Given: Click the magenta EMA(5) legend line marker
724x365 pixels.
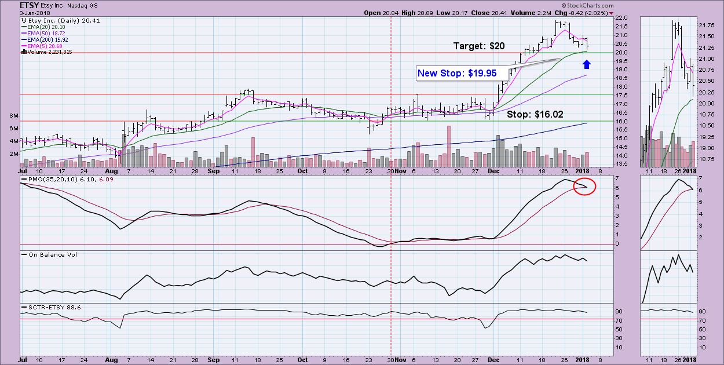Looking at the screenshot, I should click(24, 45).
